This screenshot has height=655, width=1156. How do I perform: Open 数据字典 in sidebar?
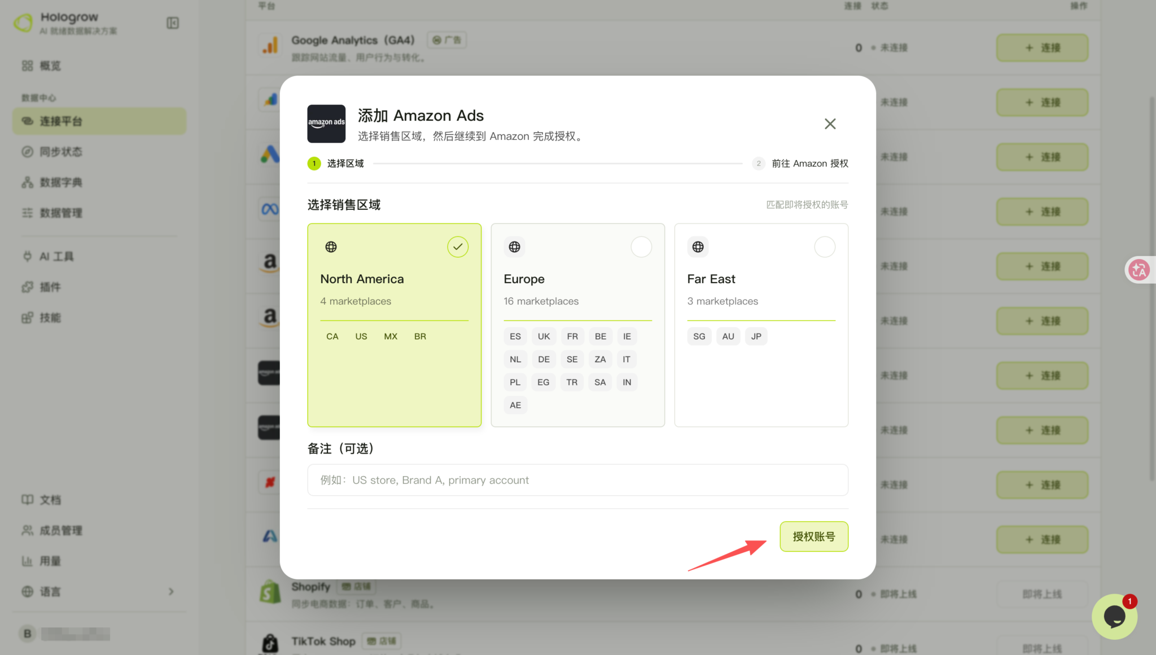(x=99, y=182)
